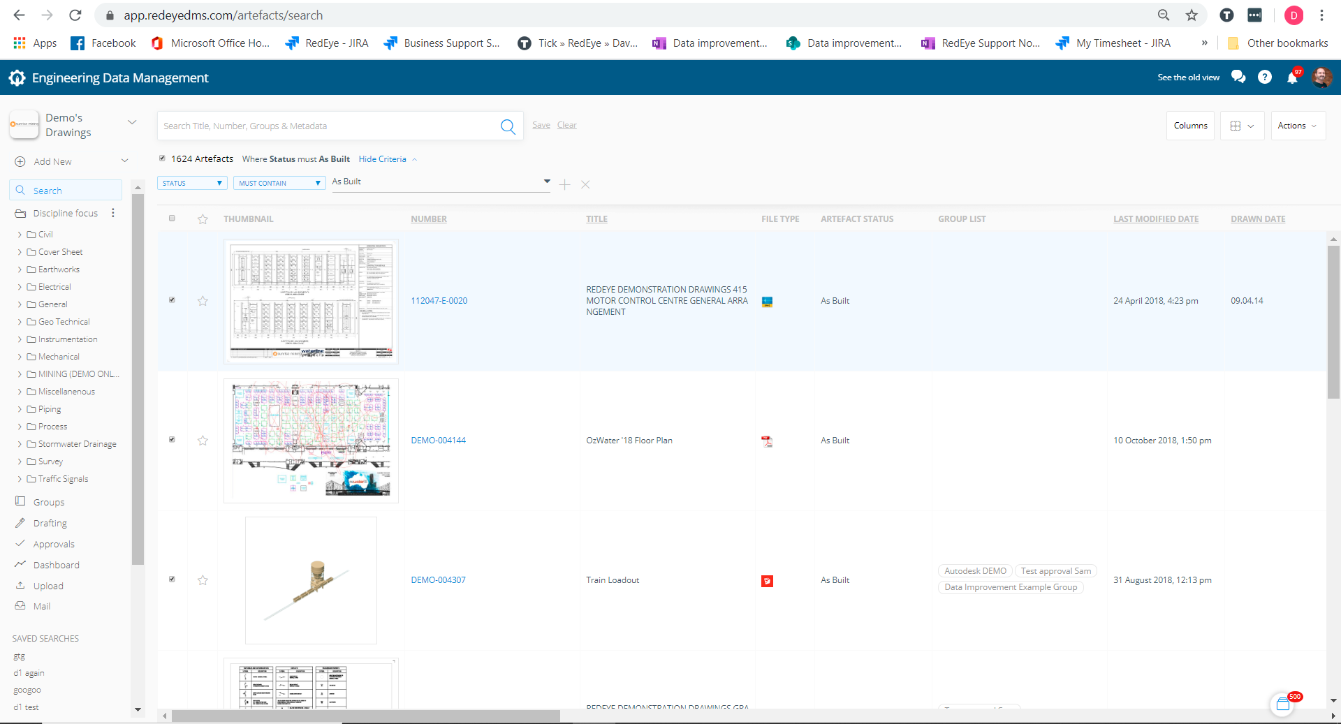This screenshot has width=1341, height=724.
Task: Open Dashboard in the sidebar
Action: point(56,565)
